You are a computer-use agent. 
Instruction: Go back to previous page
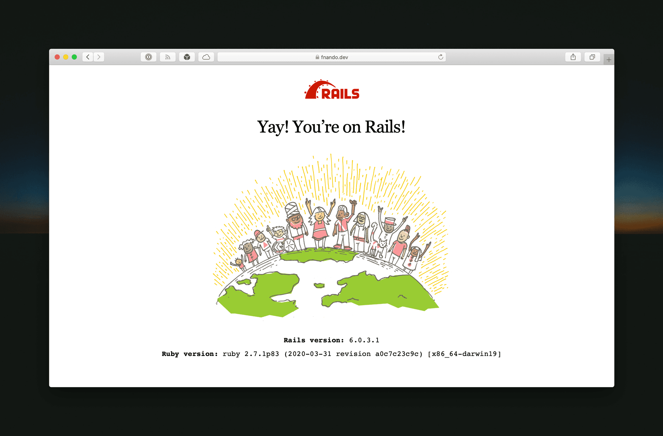[88, 57]
